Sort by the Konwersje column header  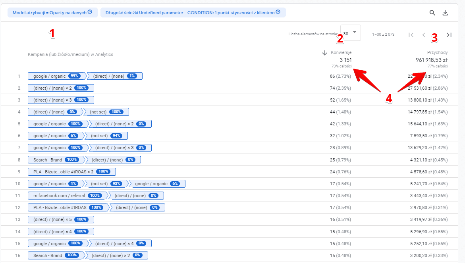coord(341,52)
